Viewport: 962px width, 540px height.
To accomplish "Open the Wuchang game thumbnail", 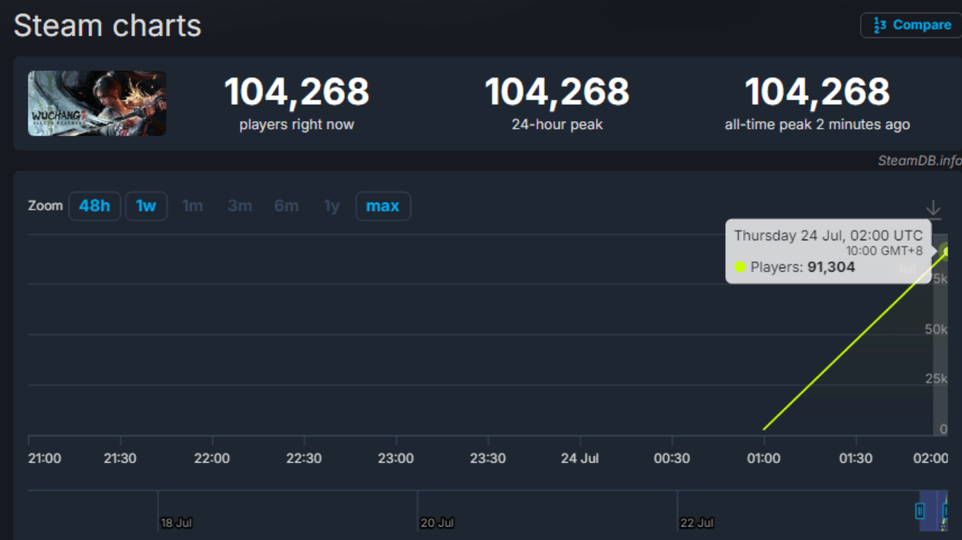I will pos(97,103).
